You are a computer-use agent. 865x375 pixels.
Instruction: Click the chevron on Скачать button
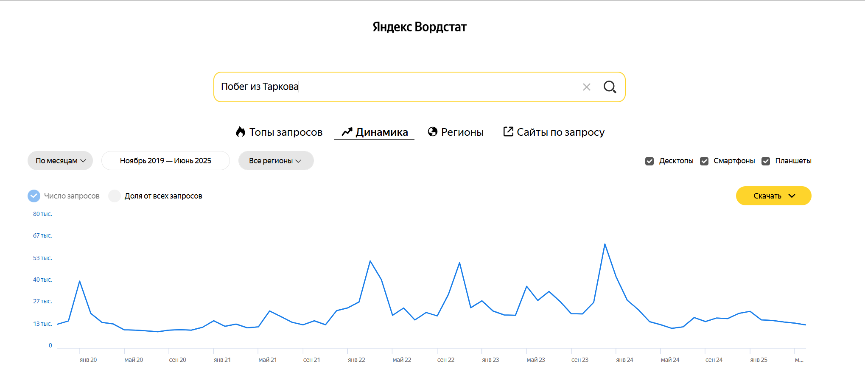pos(792,196)
